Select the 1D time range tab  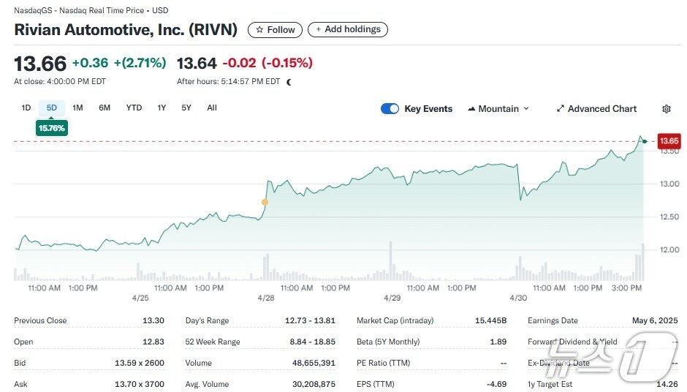tap(26, 108)
